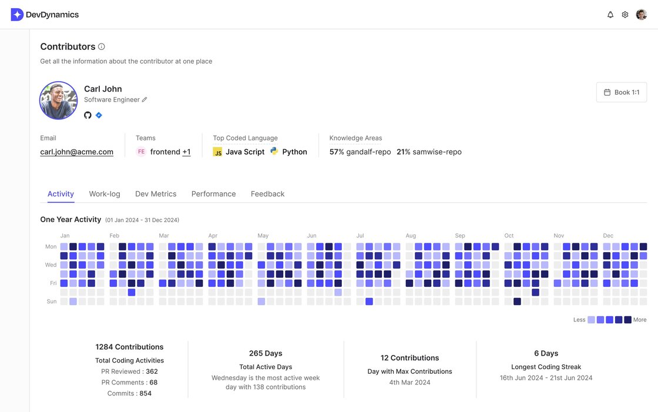
Task: Click the Python language icon
Action: click(274, 151)
